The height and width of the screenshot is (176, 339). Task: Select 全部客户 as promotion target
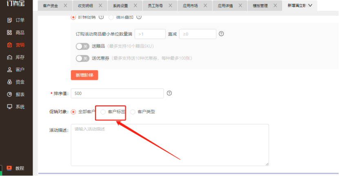tap(73, 112)
